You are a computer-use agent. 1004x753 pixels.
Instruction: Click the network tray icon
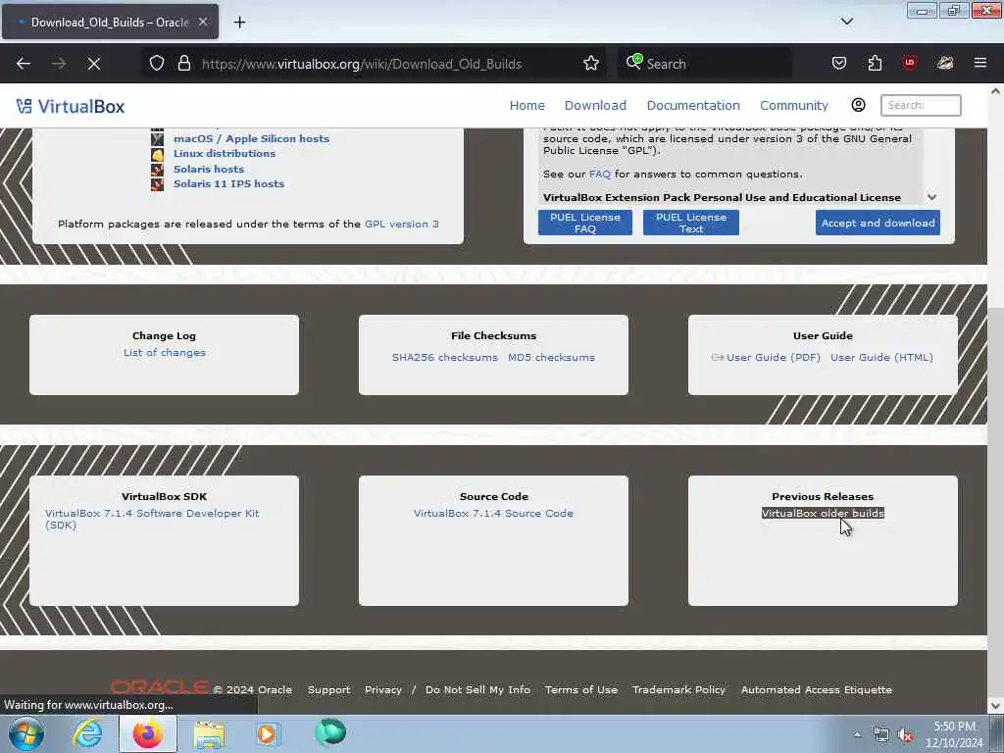pyautogui.click(x=881, y=735)
